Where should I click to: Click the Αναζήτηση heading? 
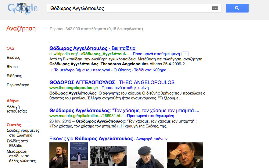pyautogui.click(x=21, y=28)
